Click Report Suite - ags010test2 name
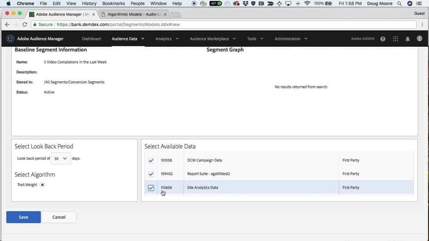Image resolution: width=429 pixels, height=241 pixels. pyautogui.click(x=208, y=174)
